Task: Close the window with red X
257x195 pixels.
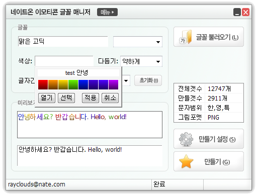Action: (x=245, y=12)
